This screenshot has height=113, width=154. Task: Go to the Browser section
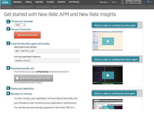point(17,2)
